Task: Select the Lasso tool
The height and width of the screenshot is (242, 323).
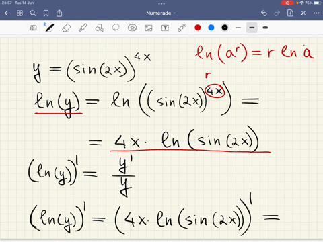Action: pos(116,28)
